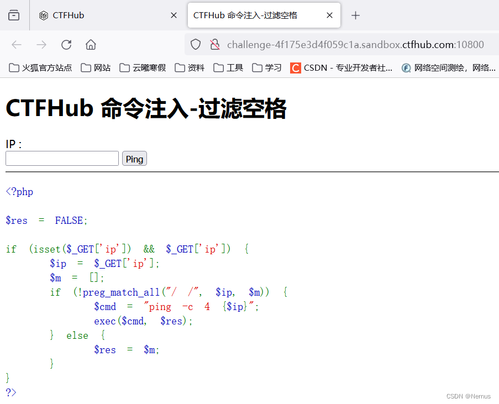Click the $m = []; line
Image resolution: width=499 pixels, height=404 pixels.
(x=77, y=277)
